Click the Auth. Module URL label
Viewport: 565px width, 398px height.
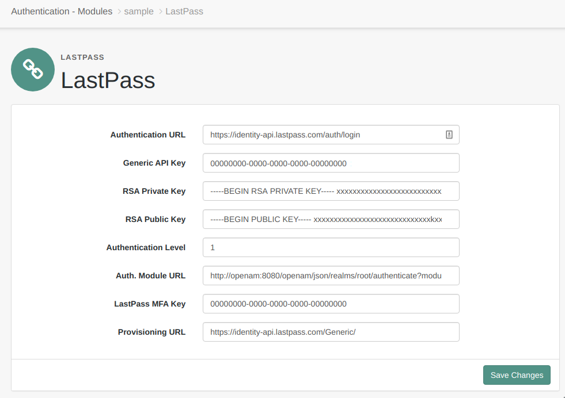(151, 275)
